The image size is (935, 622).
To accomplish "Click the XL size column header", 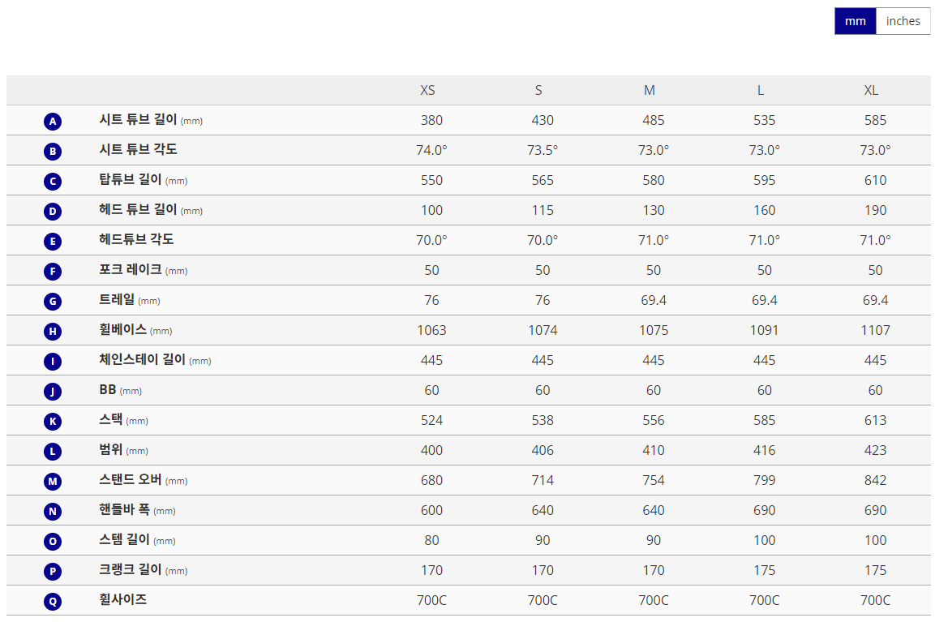I will [871, 90].
